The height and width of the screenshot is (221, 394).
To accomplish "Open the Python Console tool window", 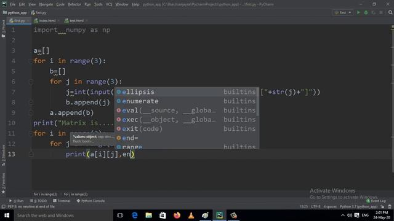I will click(90, 201).
